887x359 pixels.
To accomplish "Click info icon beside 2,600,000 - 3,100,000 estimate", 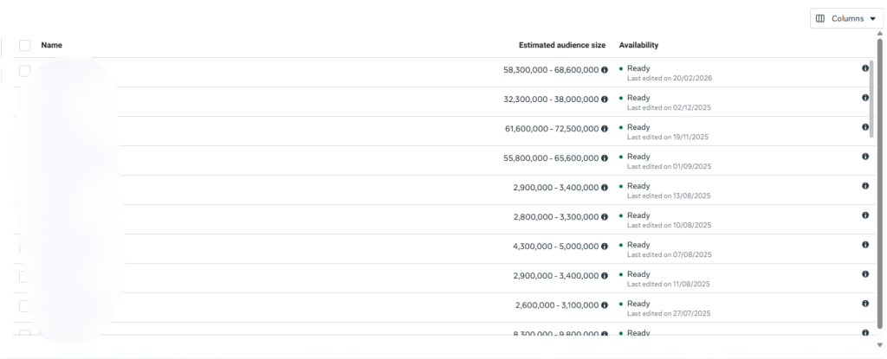I will pyautogui.click(x=605, y=305).
